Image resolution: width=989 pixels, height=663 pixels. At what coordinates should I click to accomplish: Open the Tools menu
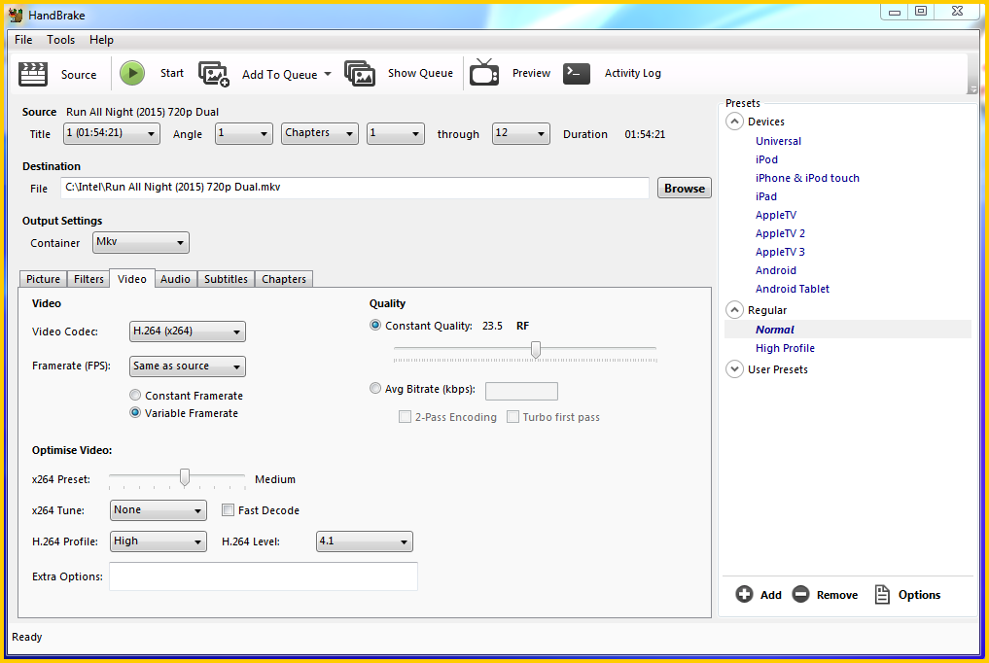point(60,40)
